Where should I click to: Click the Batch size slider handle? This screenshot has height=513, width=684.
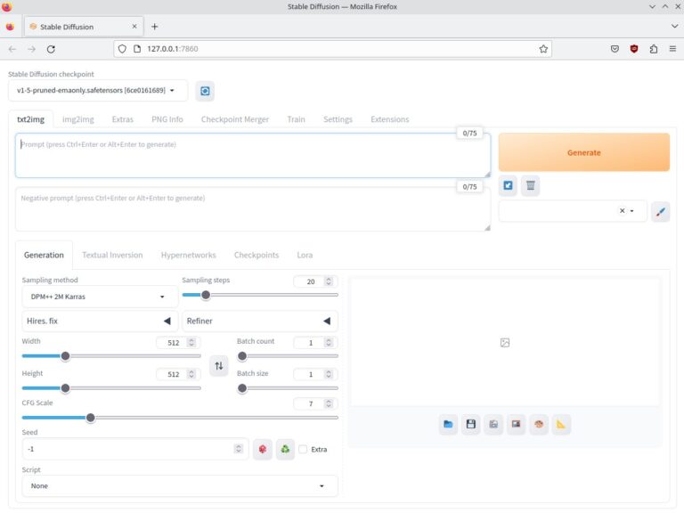[x=242, y=387]
